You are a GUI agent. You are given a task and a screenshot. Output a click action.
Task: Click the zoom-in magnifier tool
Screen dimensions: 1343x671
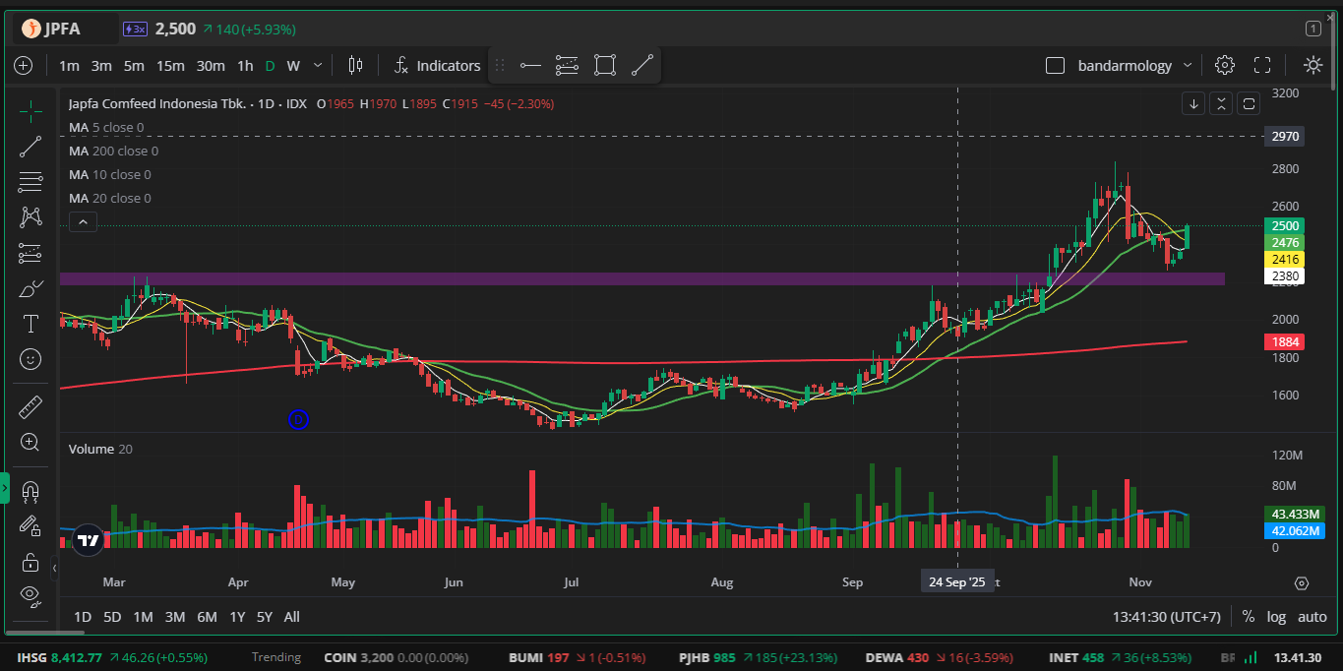[31, 443]
